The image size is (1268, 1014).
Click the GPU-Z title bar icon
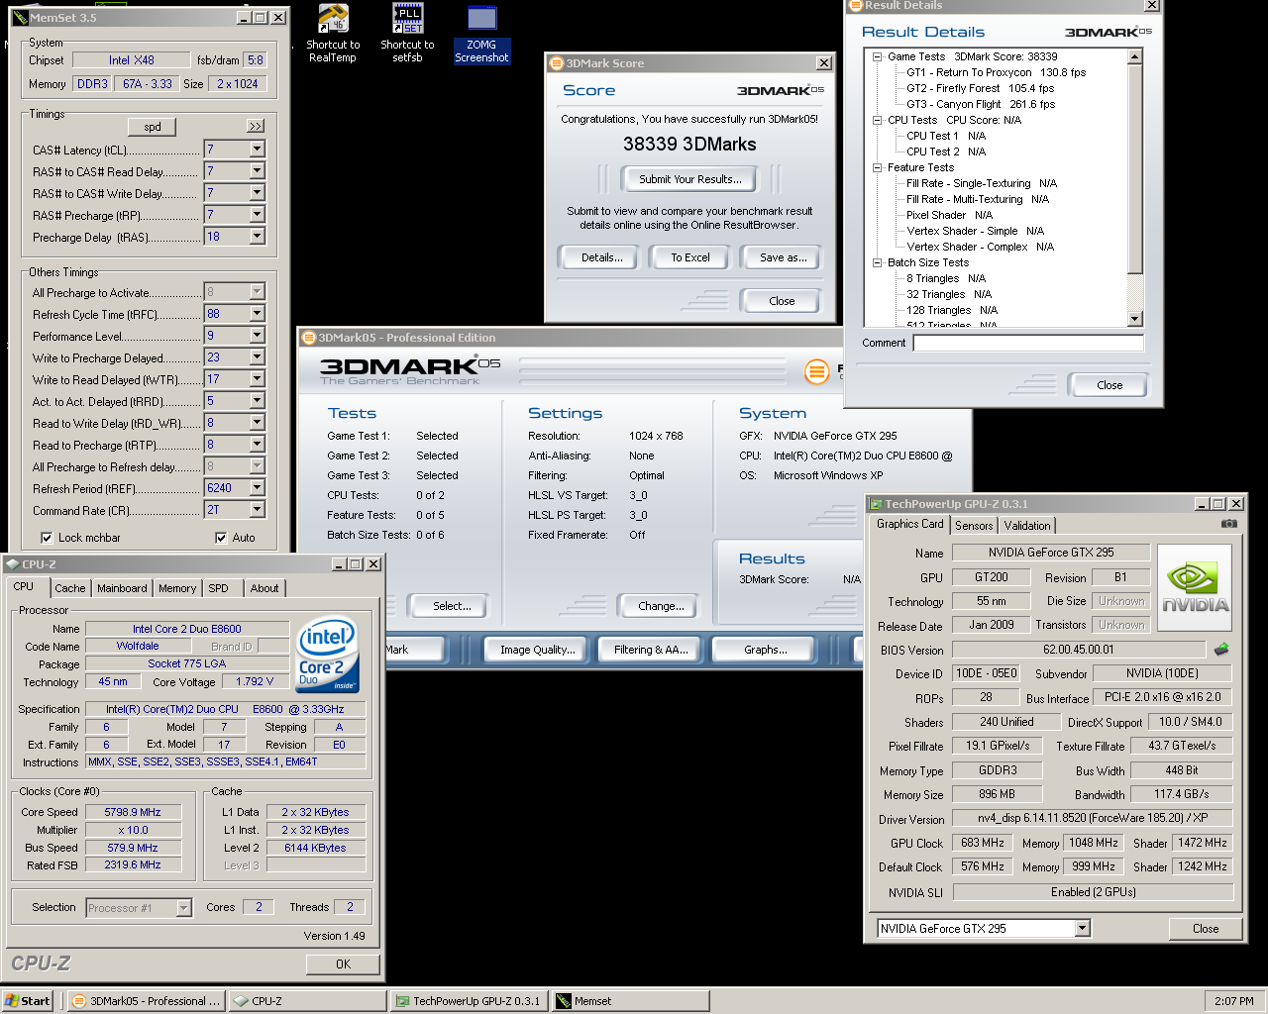coord(876,504)
